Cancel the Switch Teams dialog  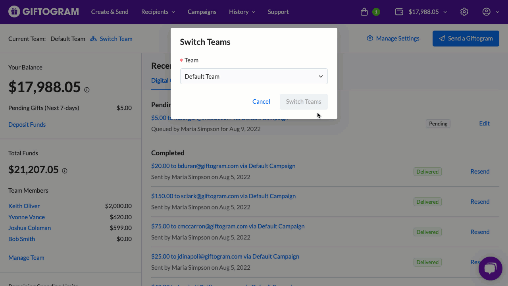[x=261, y=102]
